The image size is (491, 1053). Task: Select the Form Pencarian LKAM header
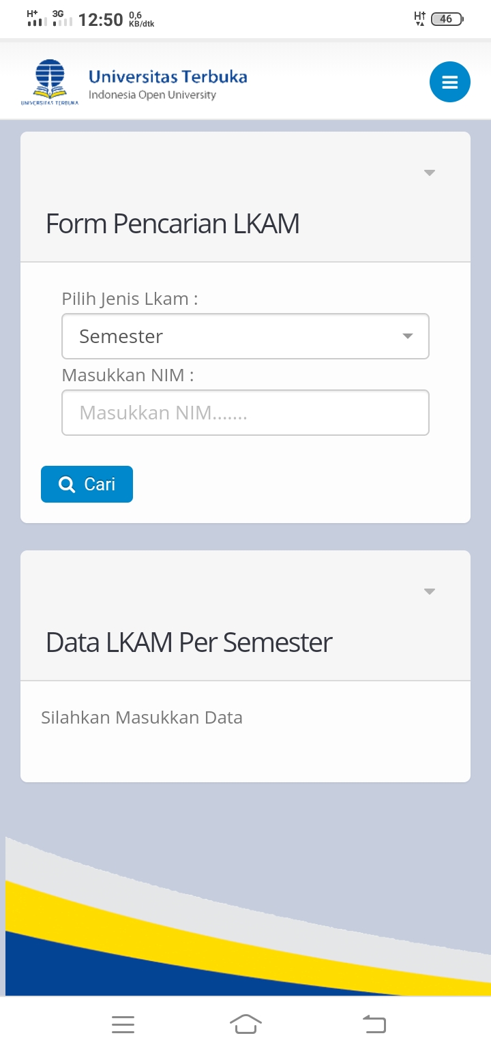tap(173, 223)
